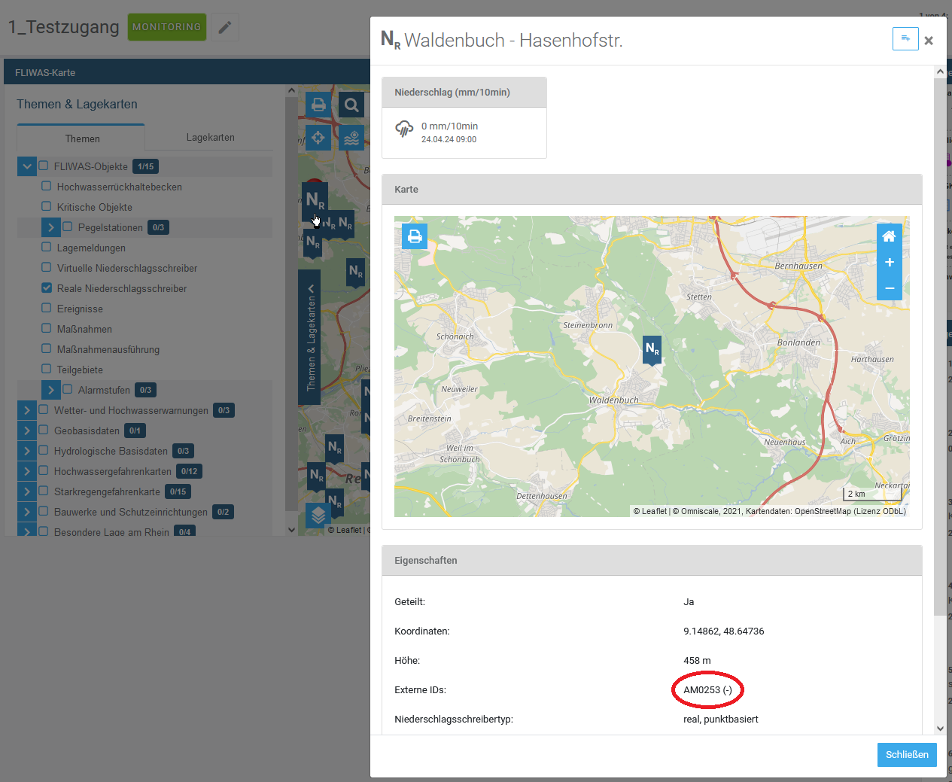This screenshot has width=952, height=782.
Task: Open the layers stack icon on the main map
Action: [x=318, y=515]
